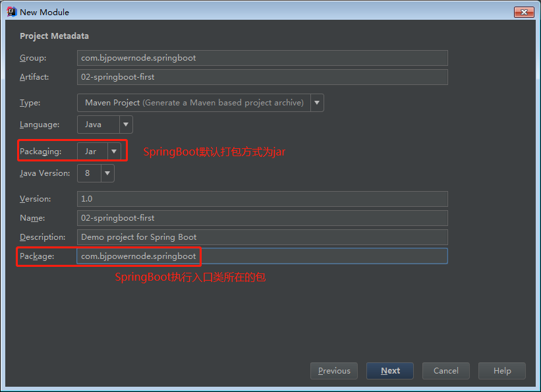Open Help for this dialog
Image resolution: width=541 pixels, height=392 pixels.
(x=502, y=371)
